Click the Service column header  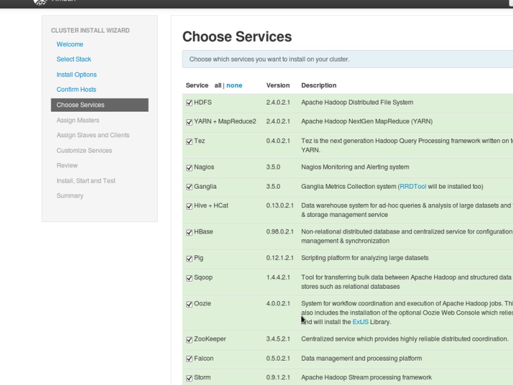pos(197,86)
